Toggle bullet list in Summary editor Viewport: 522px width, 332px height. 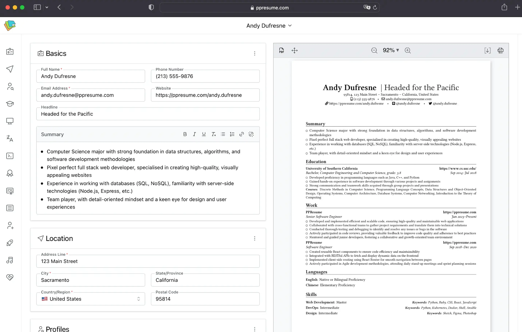(223, 134)
